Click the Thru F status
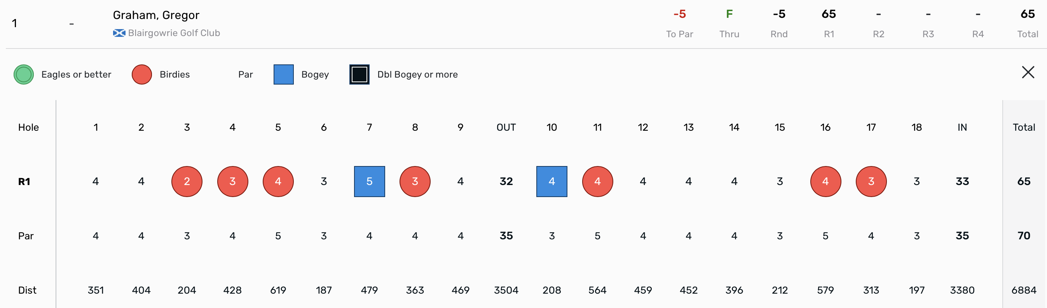 729,14
